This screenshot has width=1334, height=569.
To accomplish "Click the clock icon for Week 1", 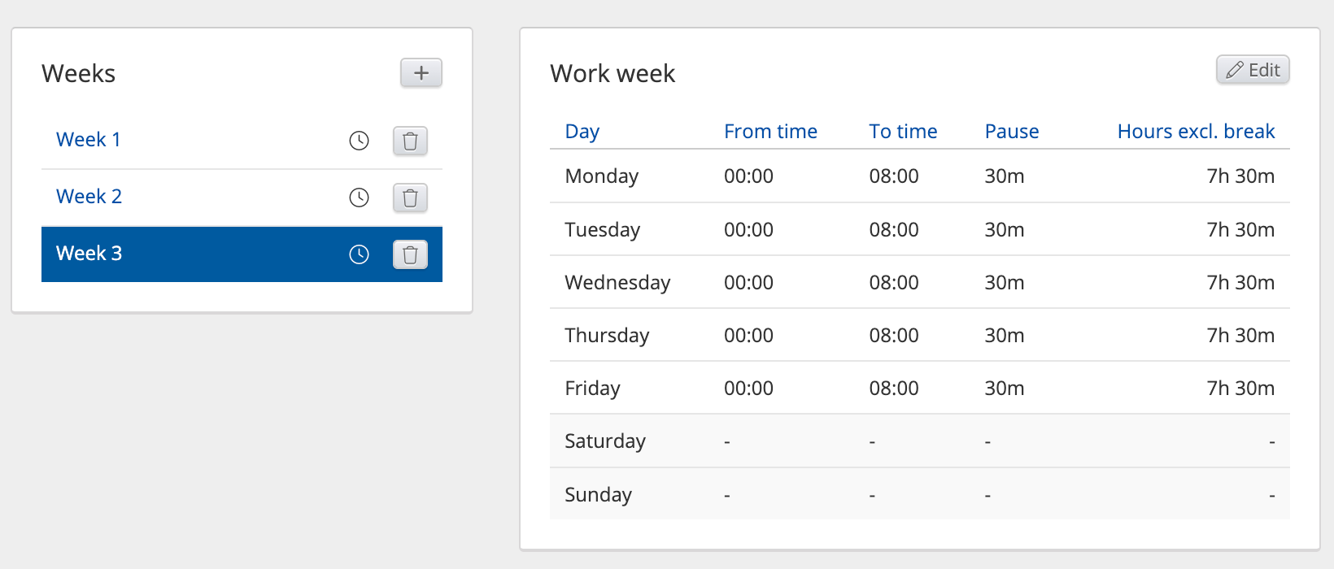I will point(359,141).
